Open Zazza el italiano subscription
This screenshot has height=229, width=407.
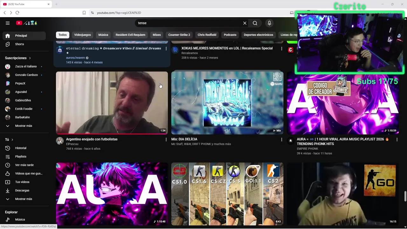[24, 66]
